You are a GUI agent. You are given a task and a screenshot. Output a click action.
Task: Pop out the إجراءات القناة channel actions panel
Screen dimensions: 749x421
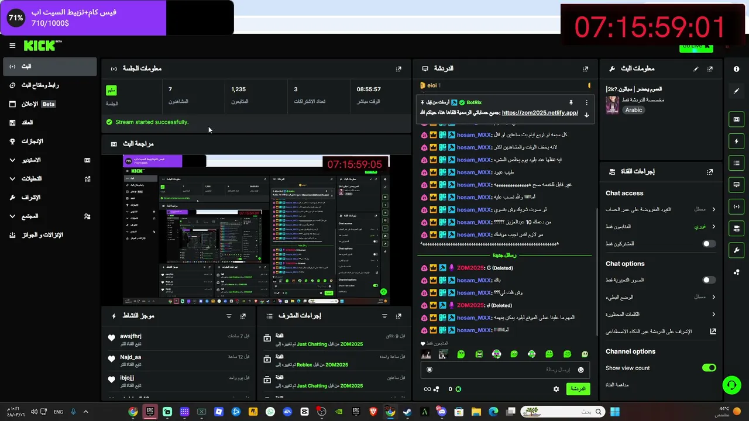pyautogui.click(x=710, y=172)
